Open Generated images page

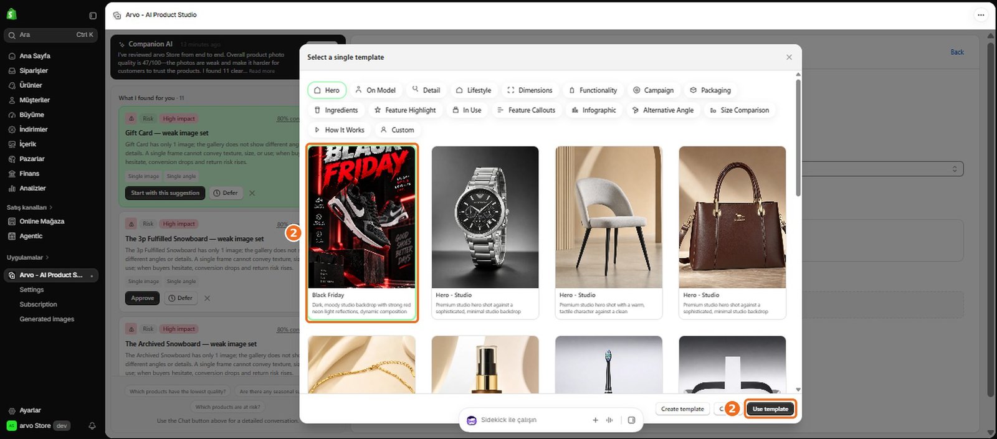(47, 319)
